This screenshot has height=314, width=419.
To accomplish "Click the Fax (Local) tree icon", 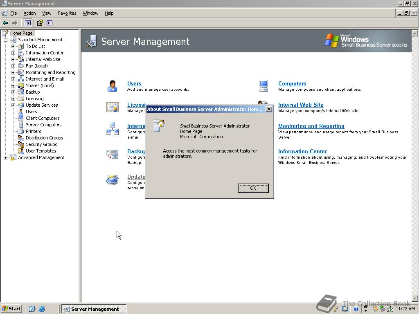I will (x=21, y=66).
